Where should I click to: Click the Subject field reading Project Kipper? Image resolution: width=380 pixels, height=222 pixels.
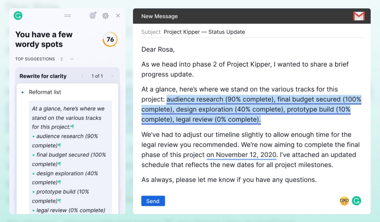coord(204,32)
